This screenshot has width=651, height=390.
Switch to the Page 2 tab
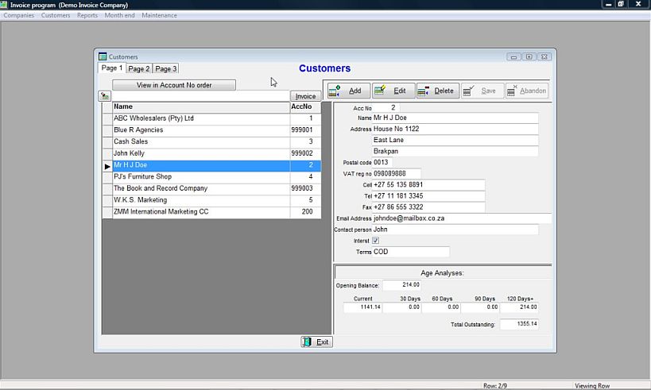pos(139,69)
